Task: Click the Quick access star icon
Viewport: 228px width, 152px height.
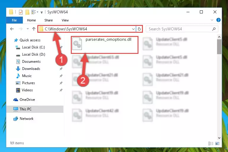Action: point(16,40)
